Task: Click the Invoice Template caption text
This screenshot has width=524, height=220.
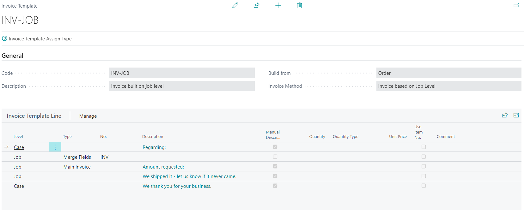Action: coord(20,6)
